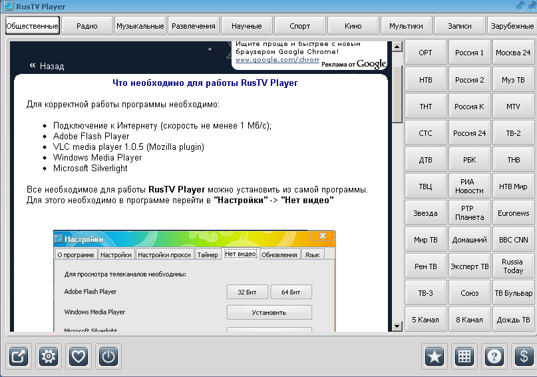Screen dimensions: 537x377
Task: Select the Эксперт ТВ channel
Action: point(470,266)
